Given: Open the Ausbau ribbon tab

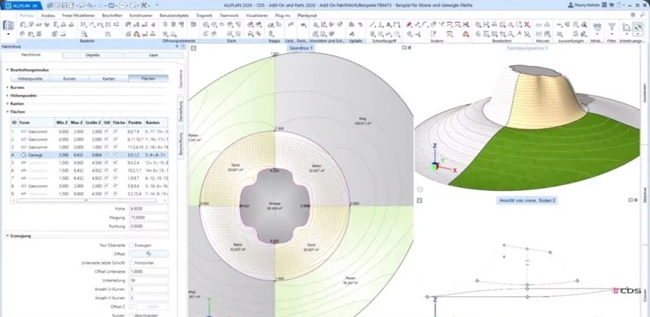Looking at the screenshot, I should click(x=48, y=15).
